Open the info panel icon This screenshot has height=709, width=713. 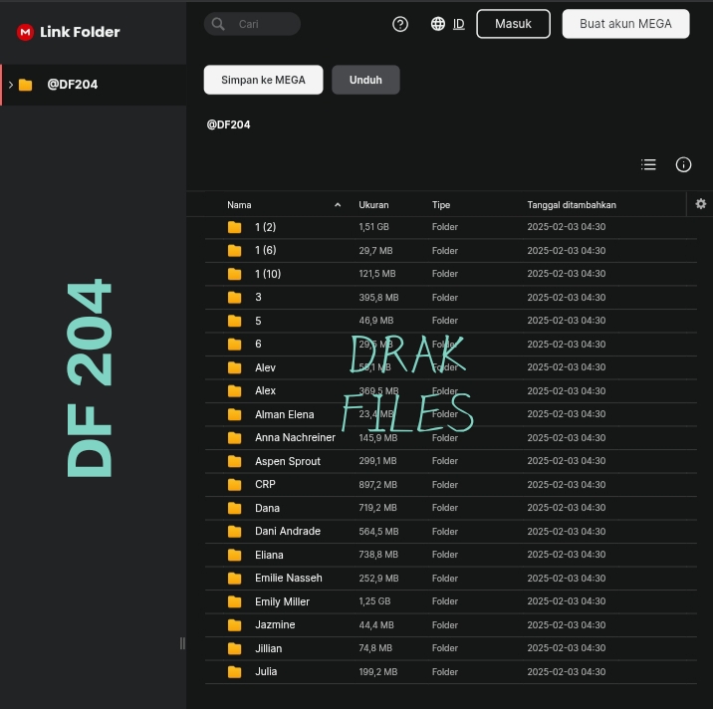[x=683, y=164]
